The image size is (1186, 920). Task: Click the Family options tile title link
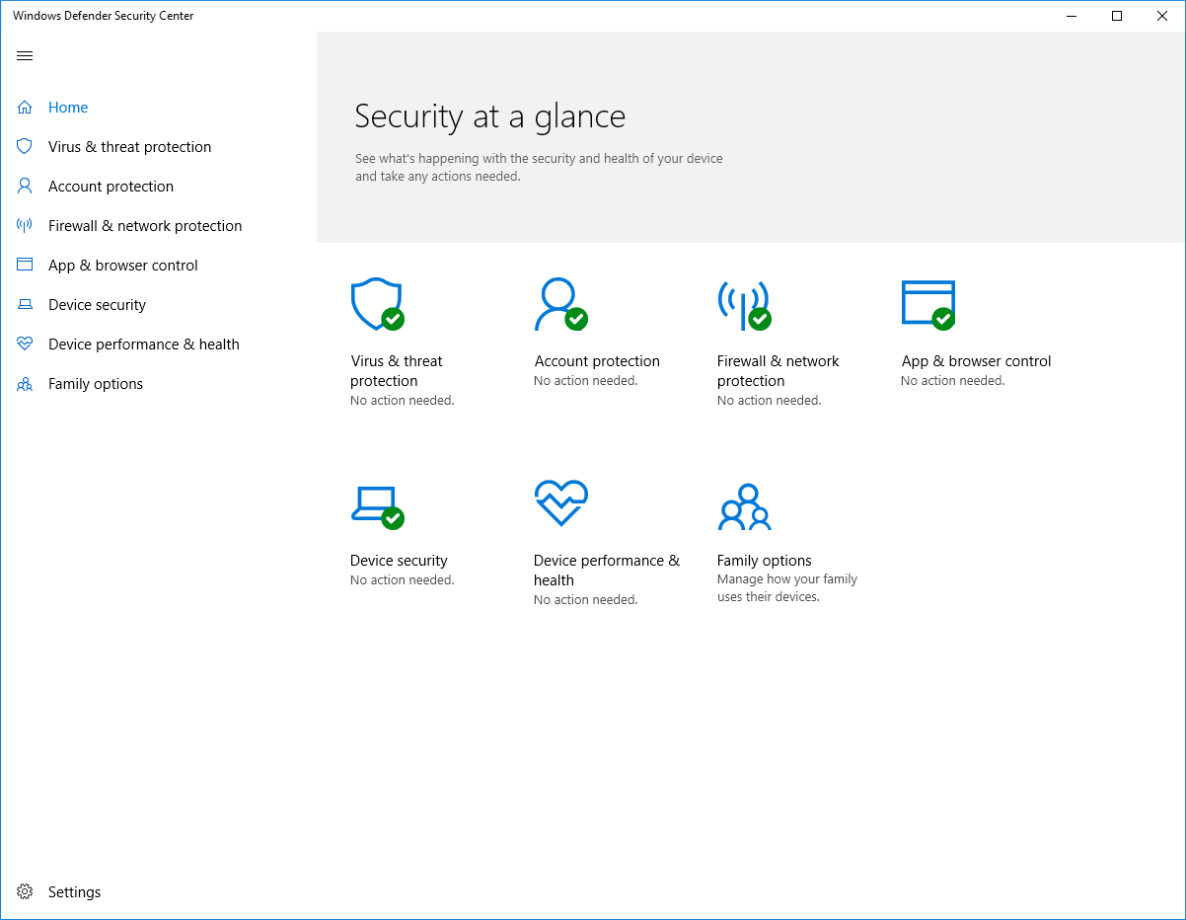point(765,561)
